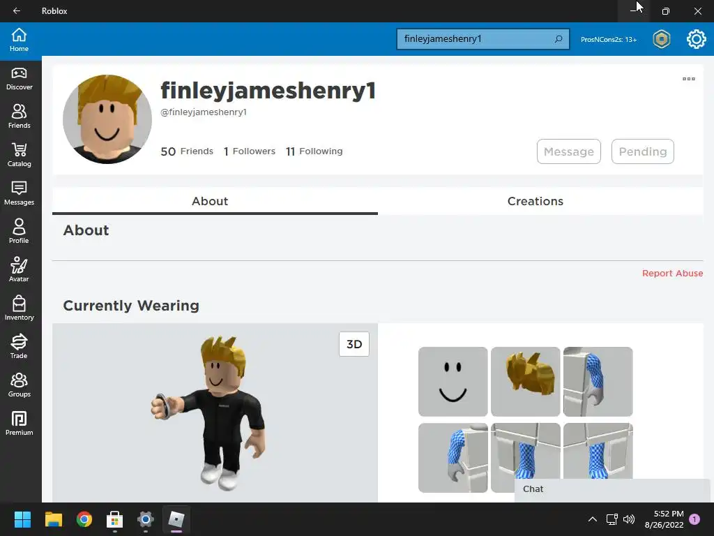Viewport: 714px width, 536px height.
Task: Click the avatar figure in Currently Wearing
Action: pos(209,413)
